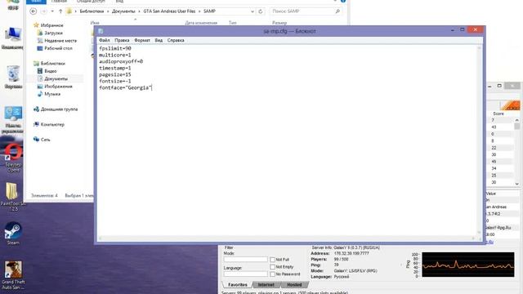Click the Домашняя группа icon
The height and width of the screenshot is (294, 523).
coord(36,109)
